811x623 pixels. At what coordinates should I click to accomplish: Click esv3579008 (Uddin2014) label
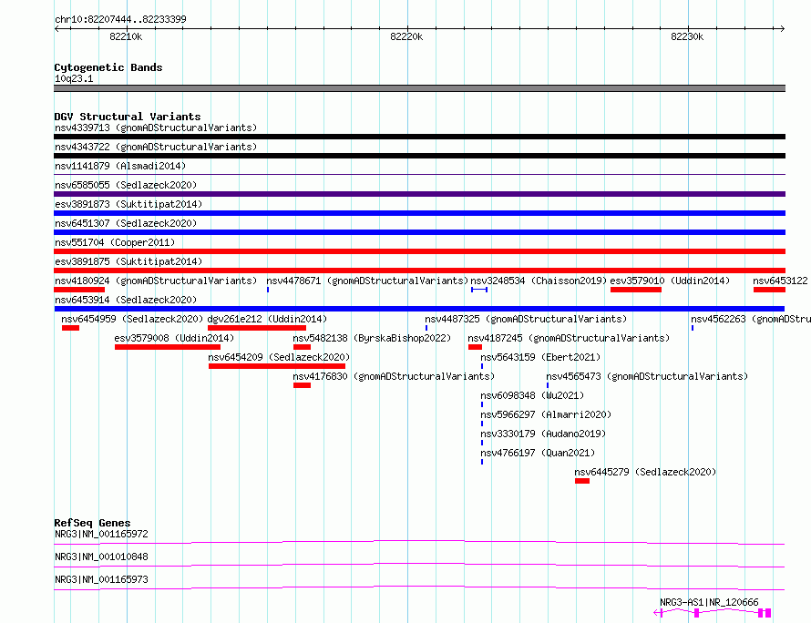coord(174,338)
